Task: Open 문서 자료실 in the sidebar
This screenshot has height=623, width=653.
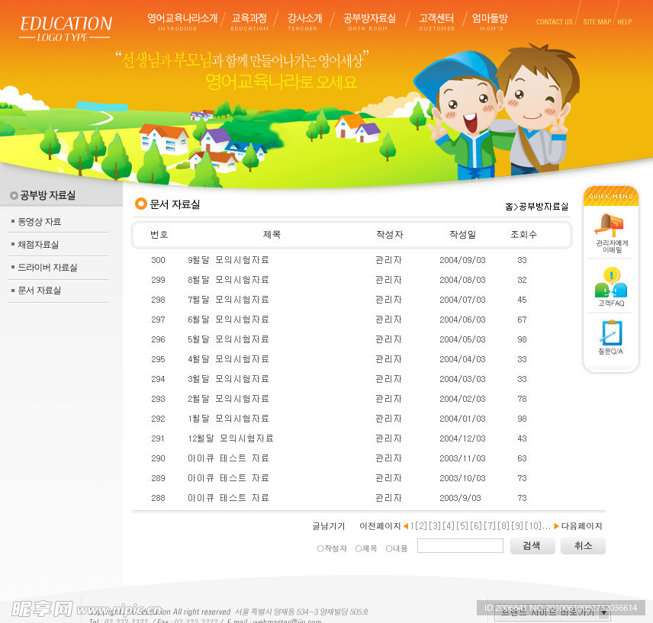Action: 39,291
